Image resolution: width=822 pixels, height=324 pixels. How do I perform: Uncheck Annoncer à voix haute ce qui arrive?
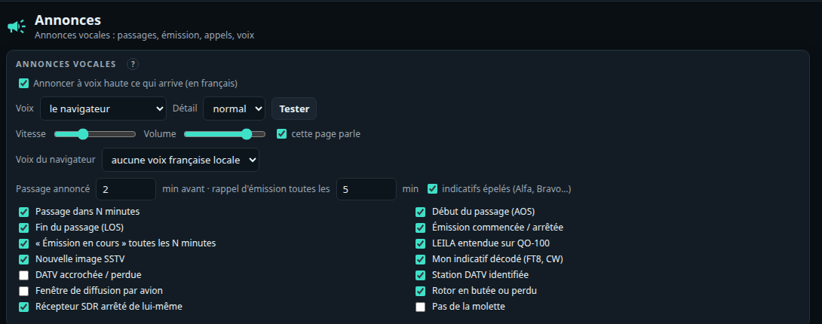click(23, 83)
